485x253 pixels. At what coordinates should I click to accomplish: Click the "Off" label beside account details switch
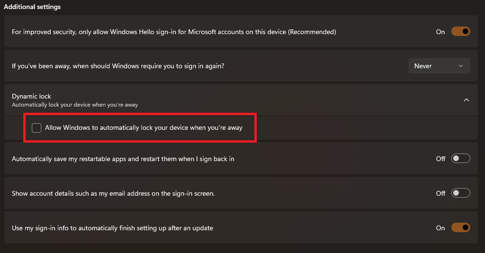coord(440,193)
